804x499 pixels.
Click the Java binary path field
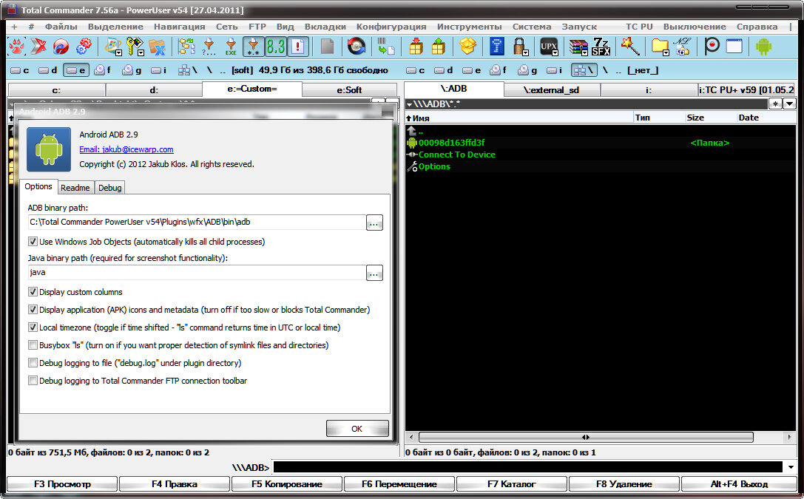[x=196, y=273]
